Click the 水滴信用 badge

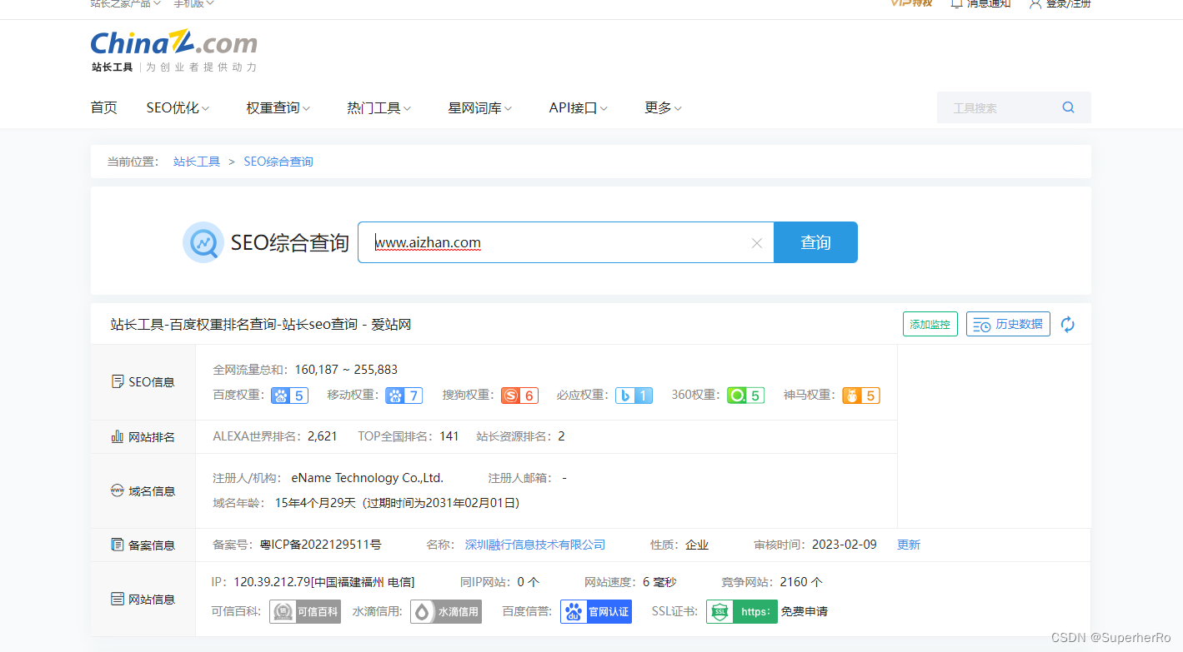coord(446,611)
